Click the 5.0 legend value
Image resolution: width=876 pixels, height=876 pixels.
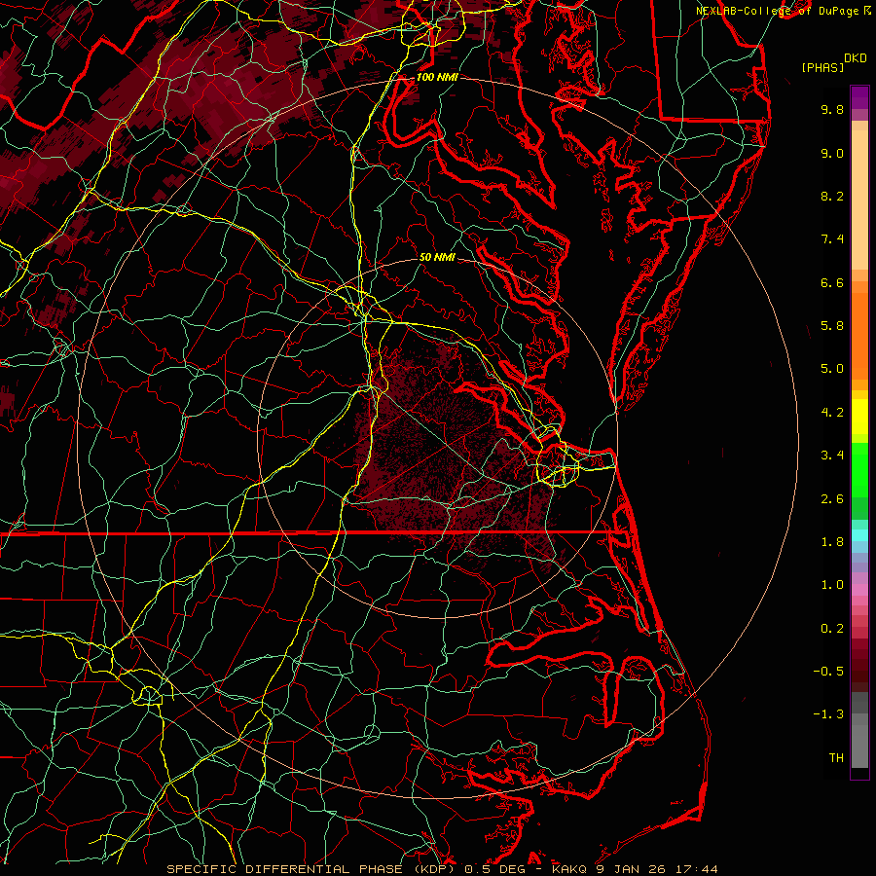pyautogui.click(x=832, y=369)
